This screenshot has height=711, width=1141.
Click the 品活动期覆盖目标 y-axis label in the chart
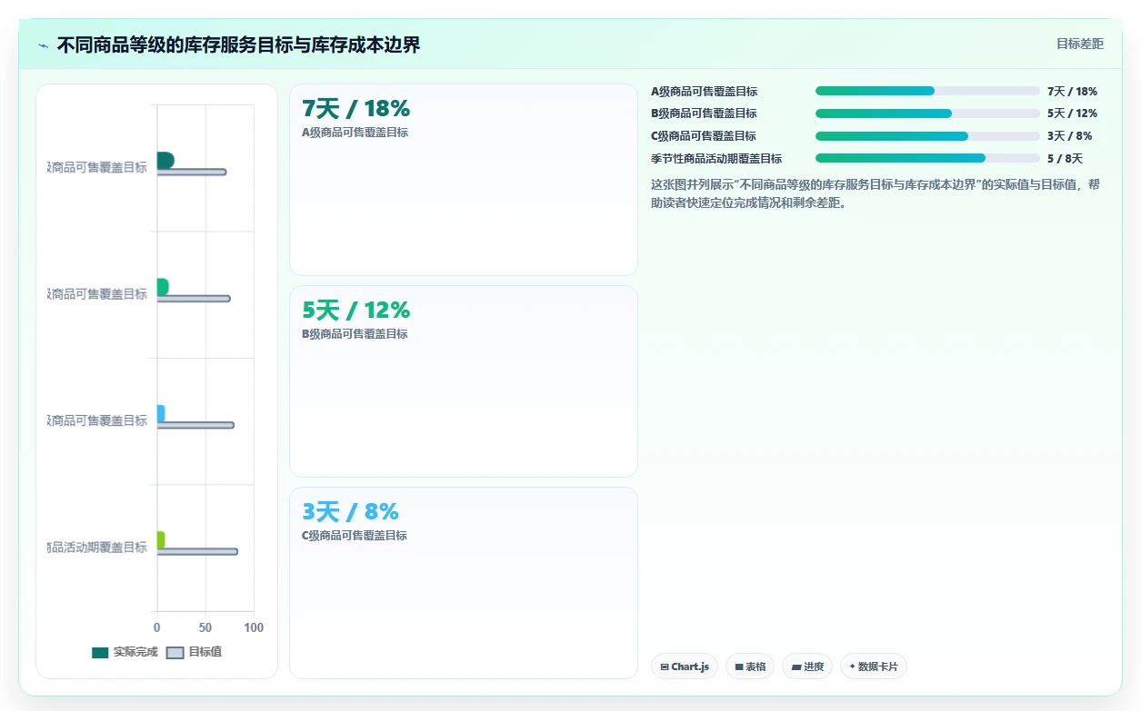[x=97, y=548]
